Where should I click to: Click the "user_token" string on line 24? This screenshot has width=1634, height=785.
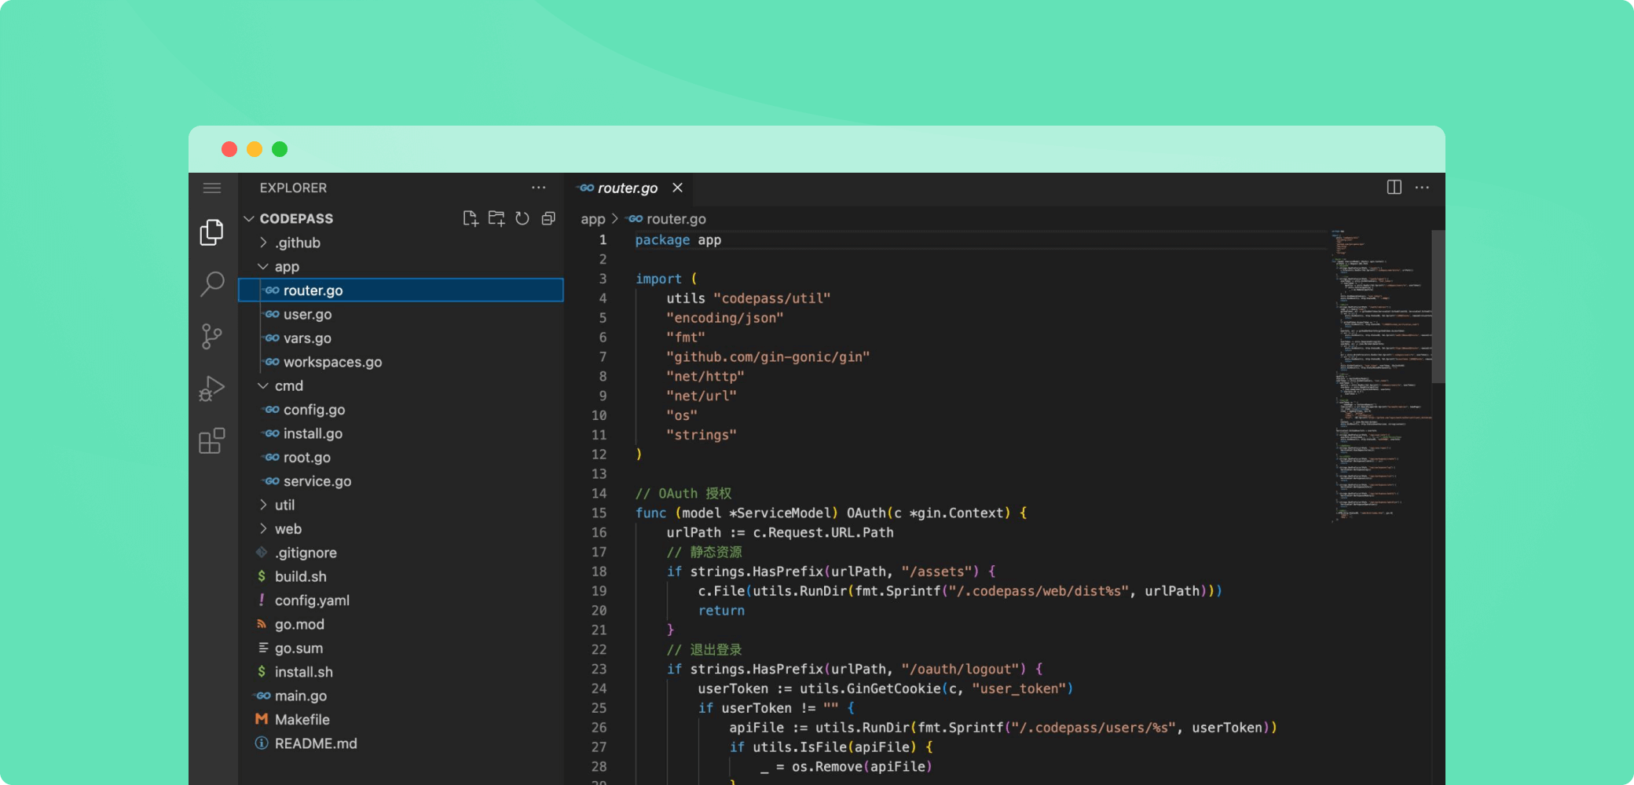(x=1019, y=688)
